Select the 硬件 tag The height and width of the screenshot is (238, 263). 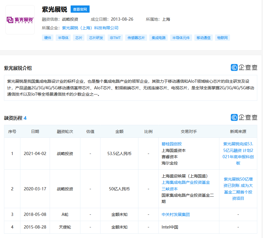click(x=48, y=38)
